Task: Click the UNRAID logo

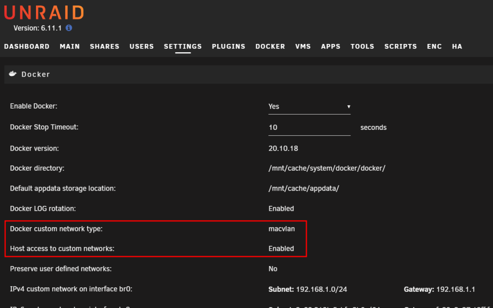Action: click(44, 13)
